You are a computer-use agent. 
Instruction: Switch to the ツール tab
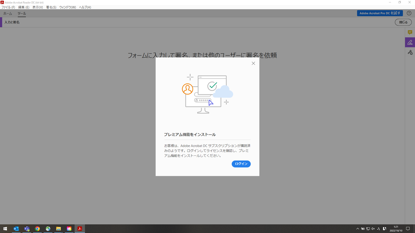[x=22, y=13]
